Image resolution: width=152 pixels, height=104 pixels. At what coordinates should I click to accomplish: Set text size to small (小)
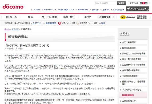pyautogui.click(x=141, y=3)
